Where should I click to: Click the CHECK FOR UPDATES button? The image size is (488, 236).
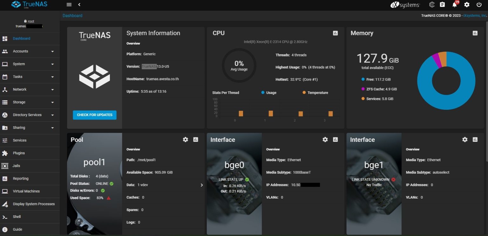tap(94, 115)
